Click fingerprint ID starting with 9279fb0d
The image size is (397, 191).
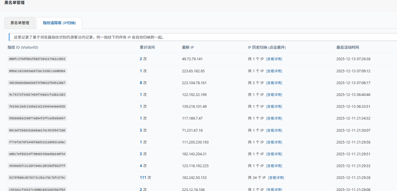click(x=37, y=178)
